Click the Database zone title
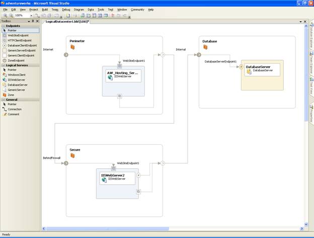 210,41
